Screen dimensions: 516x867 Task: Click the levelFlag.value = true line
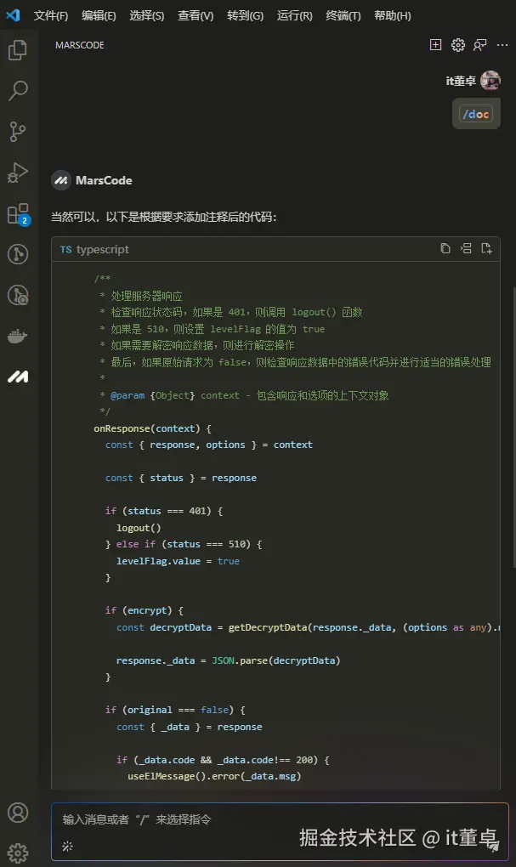click(x=178, y=561)
